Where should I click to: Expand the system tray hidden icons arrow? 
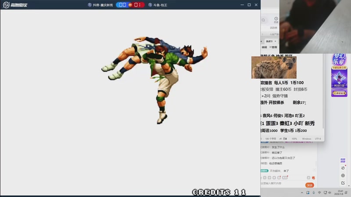tap(302, 193)
